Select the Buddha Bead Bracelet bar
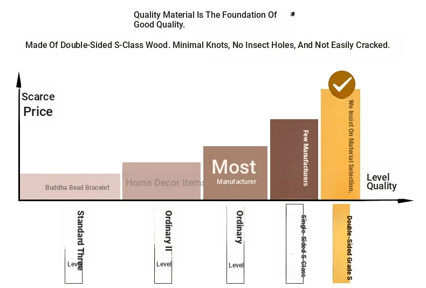 pyautogui.click(x=70, y=187)
